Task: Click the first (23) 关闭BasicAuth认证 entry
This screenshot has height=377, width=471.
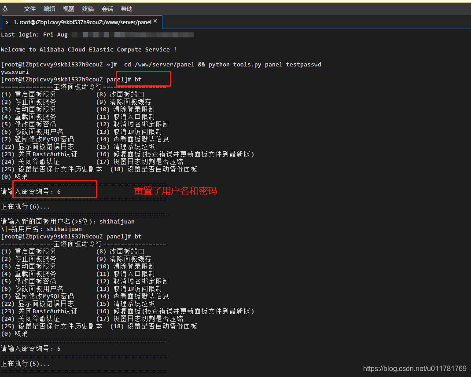Action: (x=39, y=154)
